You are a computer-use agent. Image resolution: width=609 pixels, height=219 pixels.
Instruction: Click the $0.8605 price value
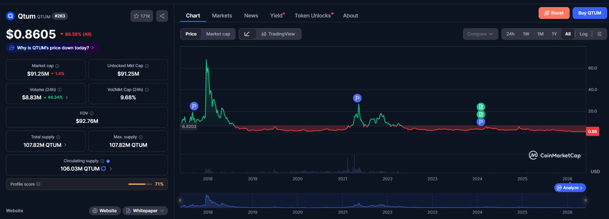(31, 34)
